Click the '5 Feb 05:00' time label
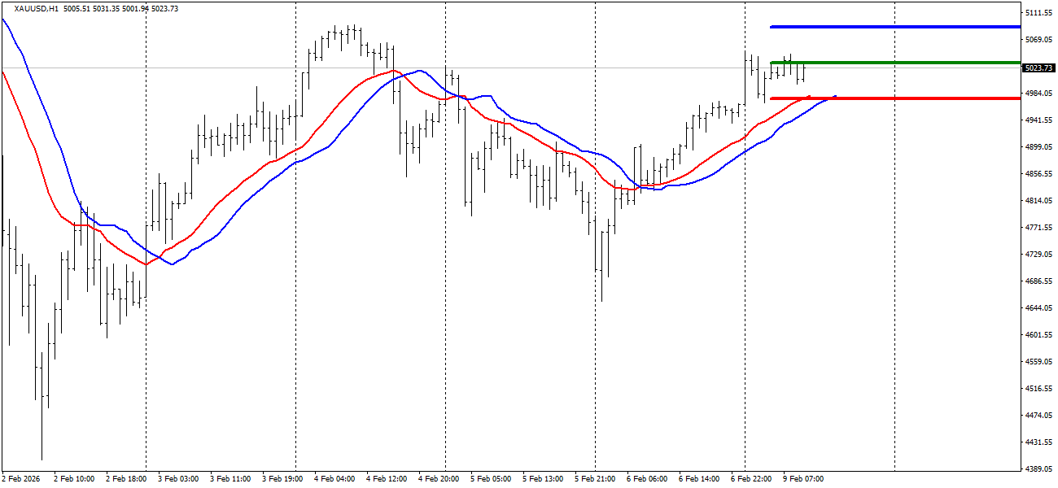The width and height of the screenshot is (1058, 488). coord(491,479)
